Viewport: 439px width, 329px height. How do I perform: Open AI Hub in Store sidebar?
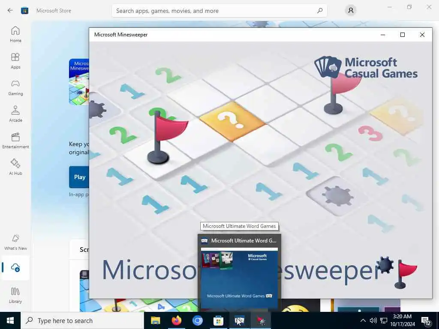(15, 167)
